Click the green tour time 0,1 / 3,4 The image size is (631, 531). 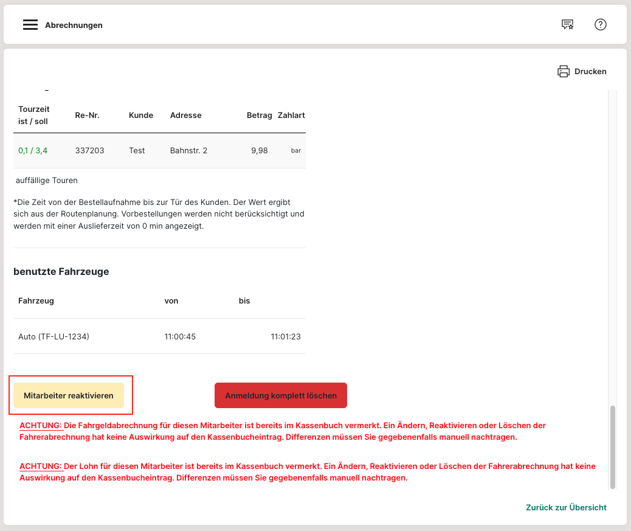click(33, 150)
